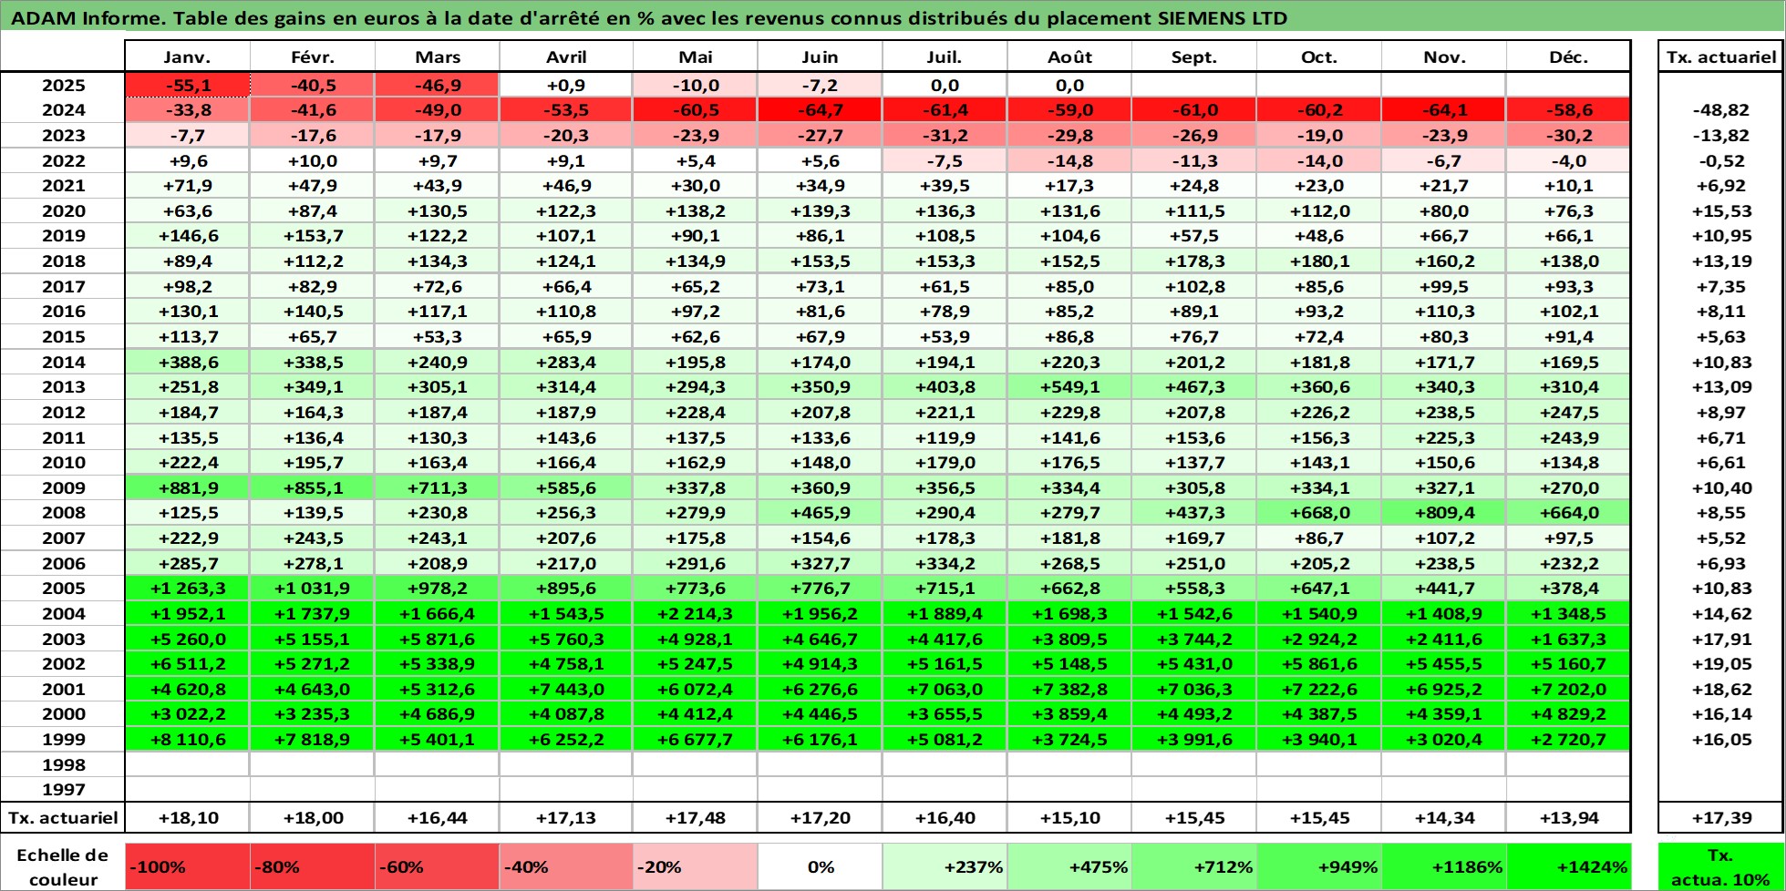The height and width of the screenshot is (891, 1786).
Task: Select cell +2 214,3 in the 2004 row
Action: coord(695,614)
